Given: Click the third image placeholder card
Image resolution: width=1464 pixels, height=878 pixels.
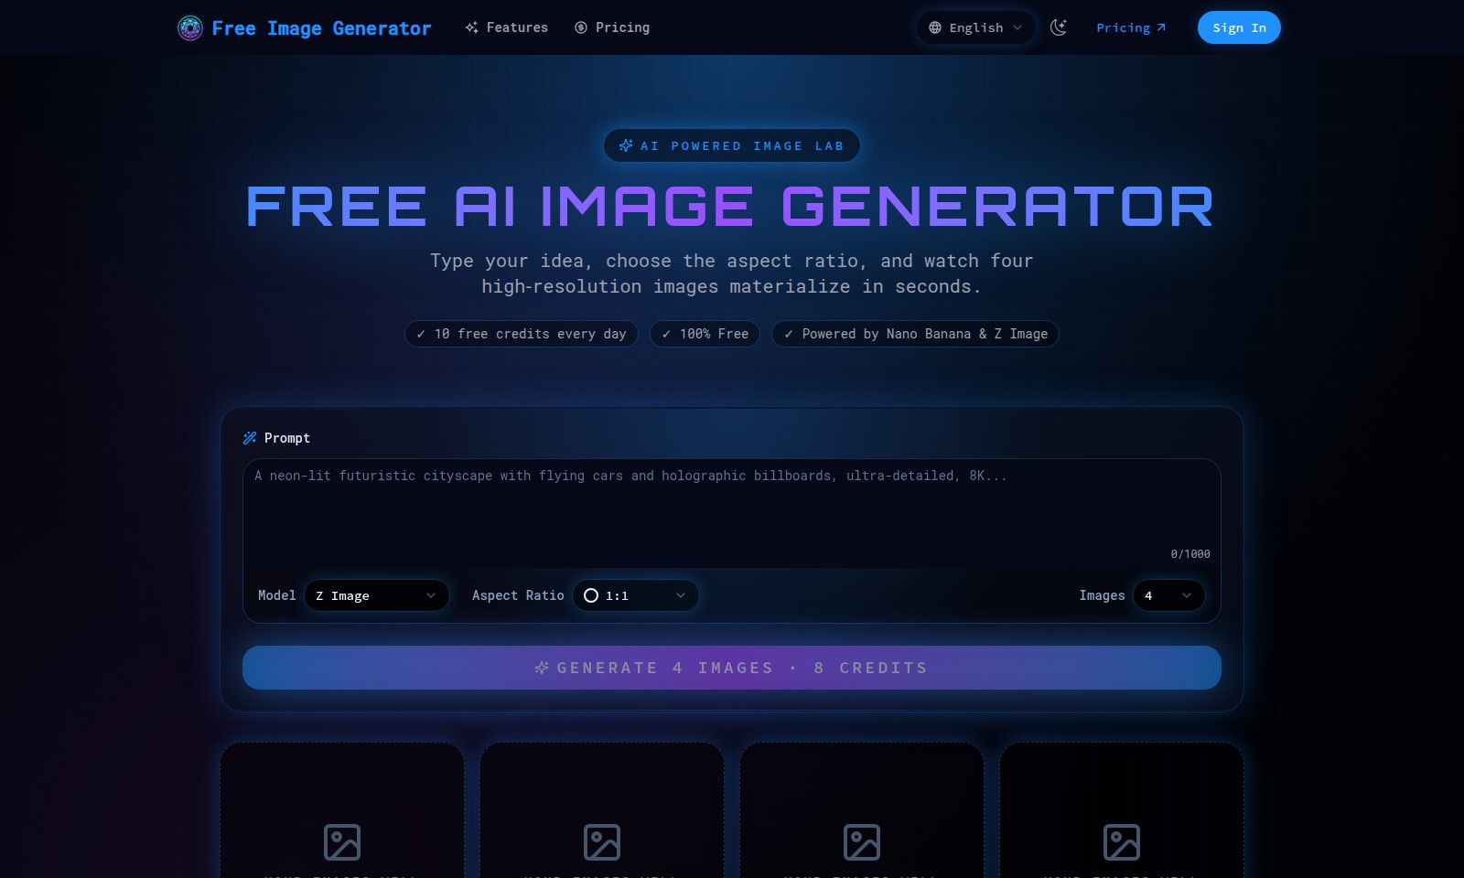Looking at the screenshot, I should click(862, 810).
